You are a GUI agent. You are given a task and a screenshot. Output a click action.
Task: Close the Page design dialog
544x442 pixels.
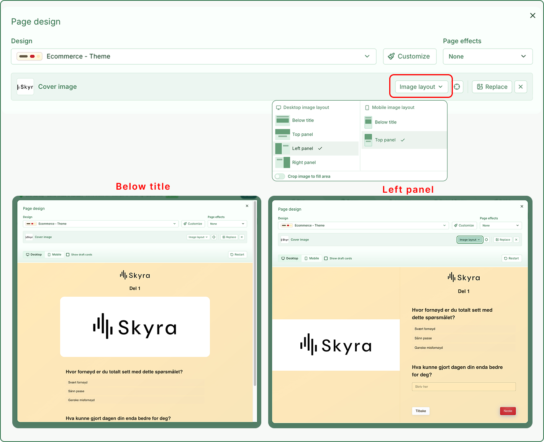click(x=533, y=16)
